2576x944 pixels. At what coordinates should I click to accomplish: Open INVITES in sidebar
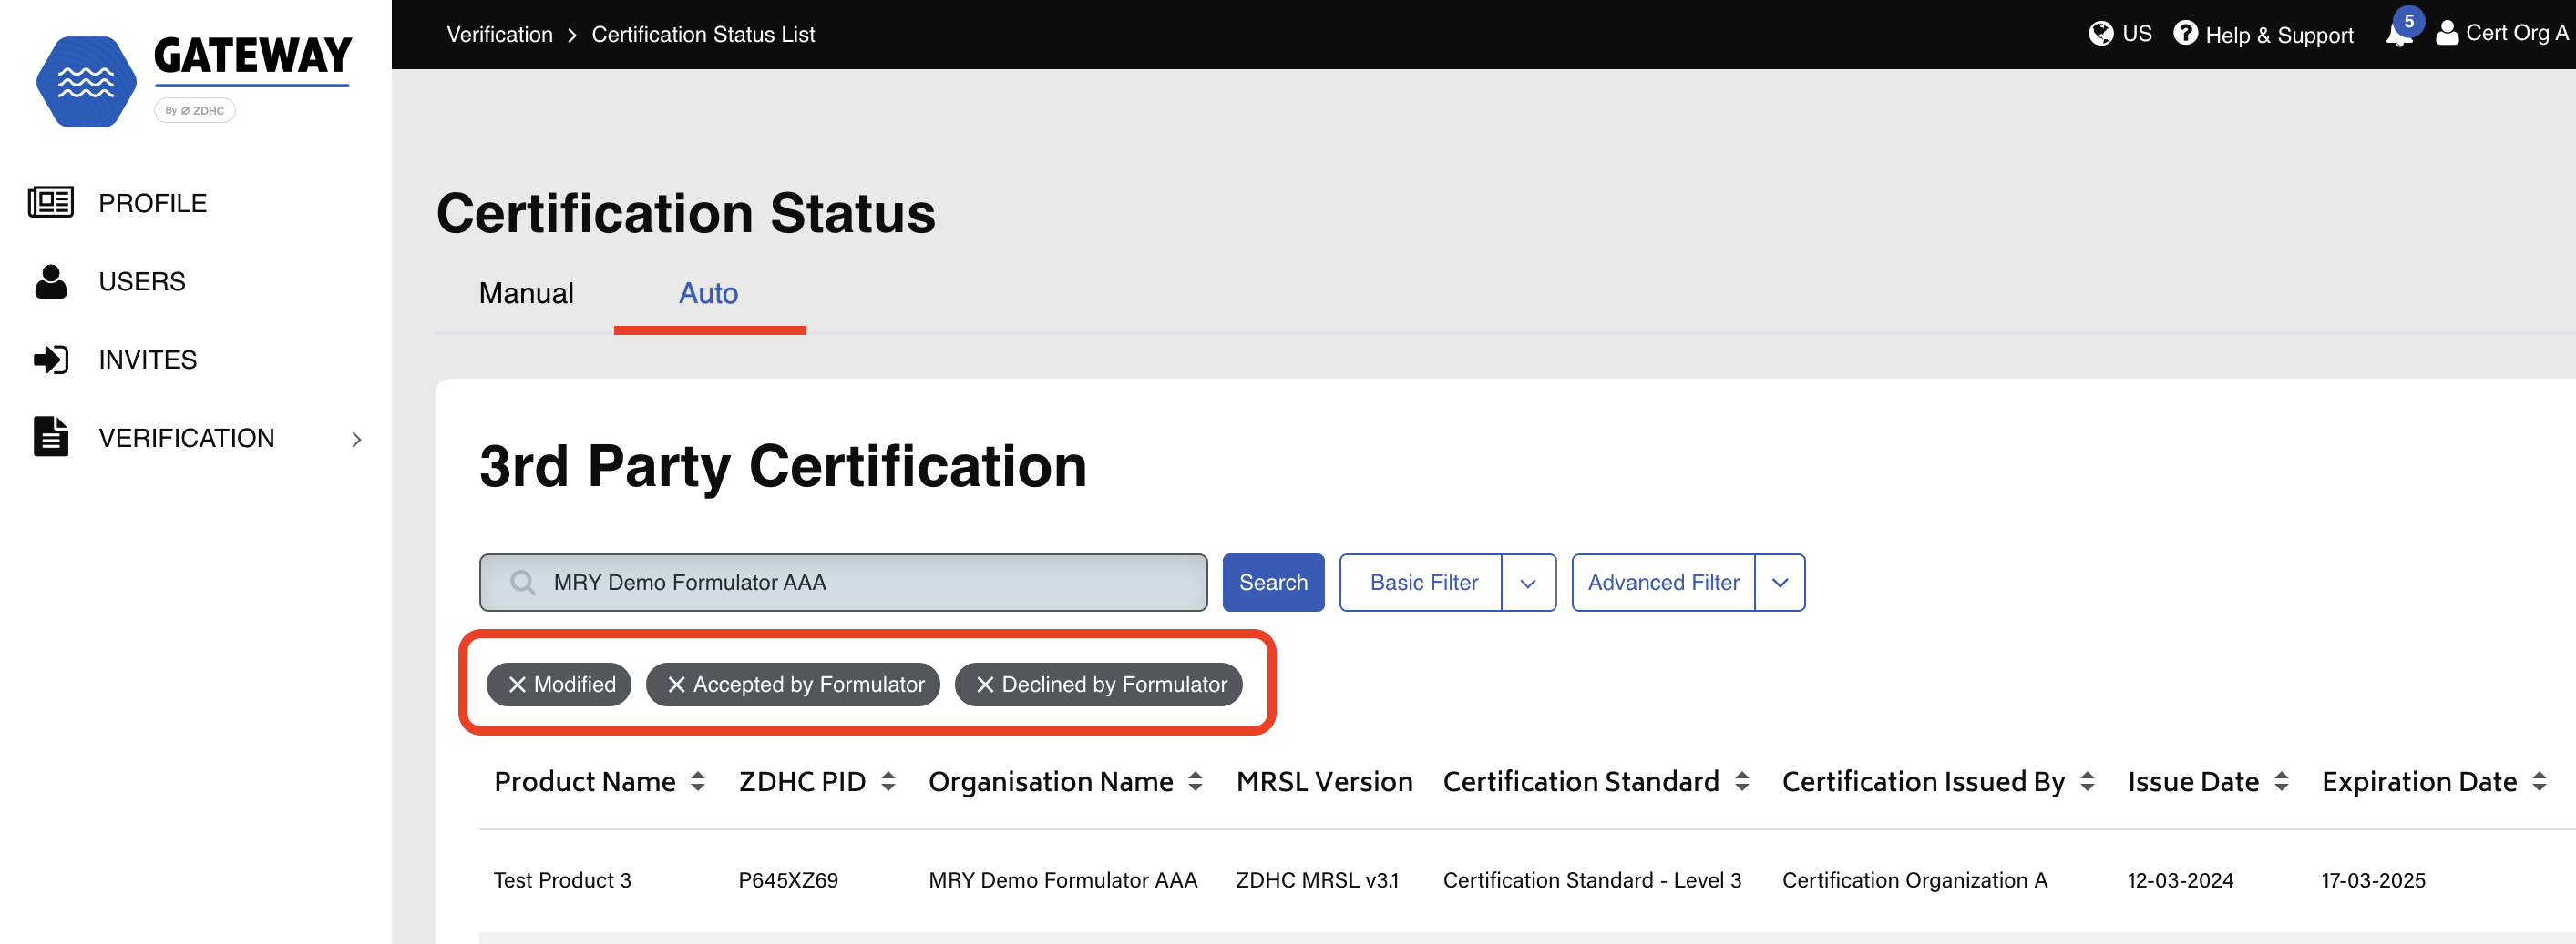click(148, 360)
